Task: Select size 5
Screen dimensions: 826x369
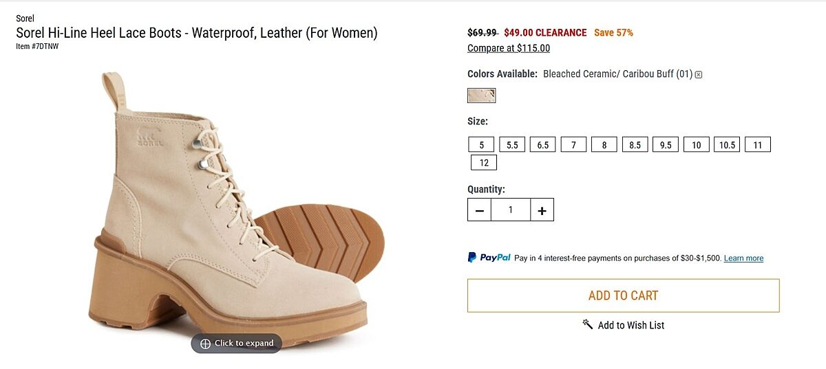Action: (x=481, y=145)
